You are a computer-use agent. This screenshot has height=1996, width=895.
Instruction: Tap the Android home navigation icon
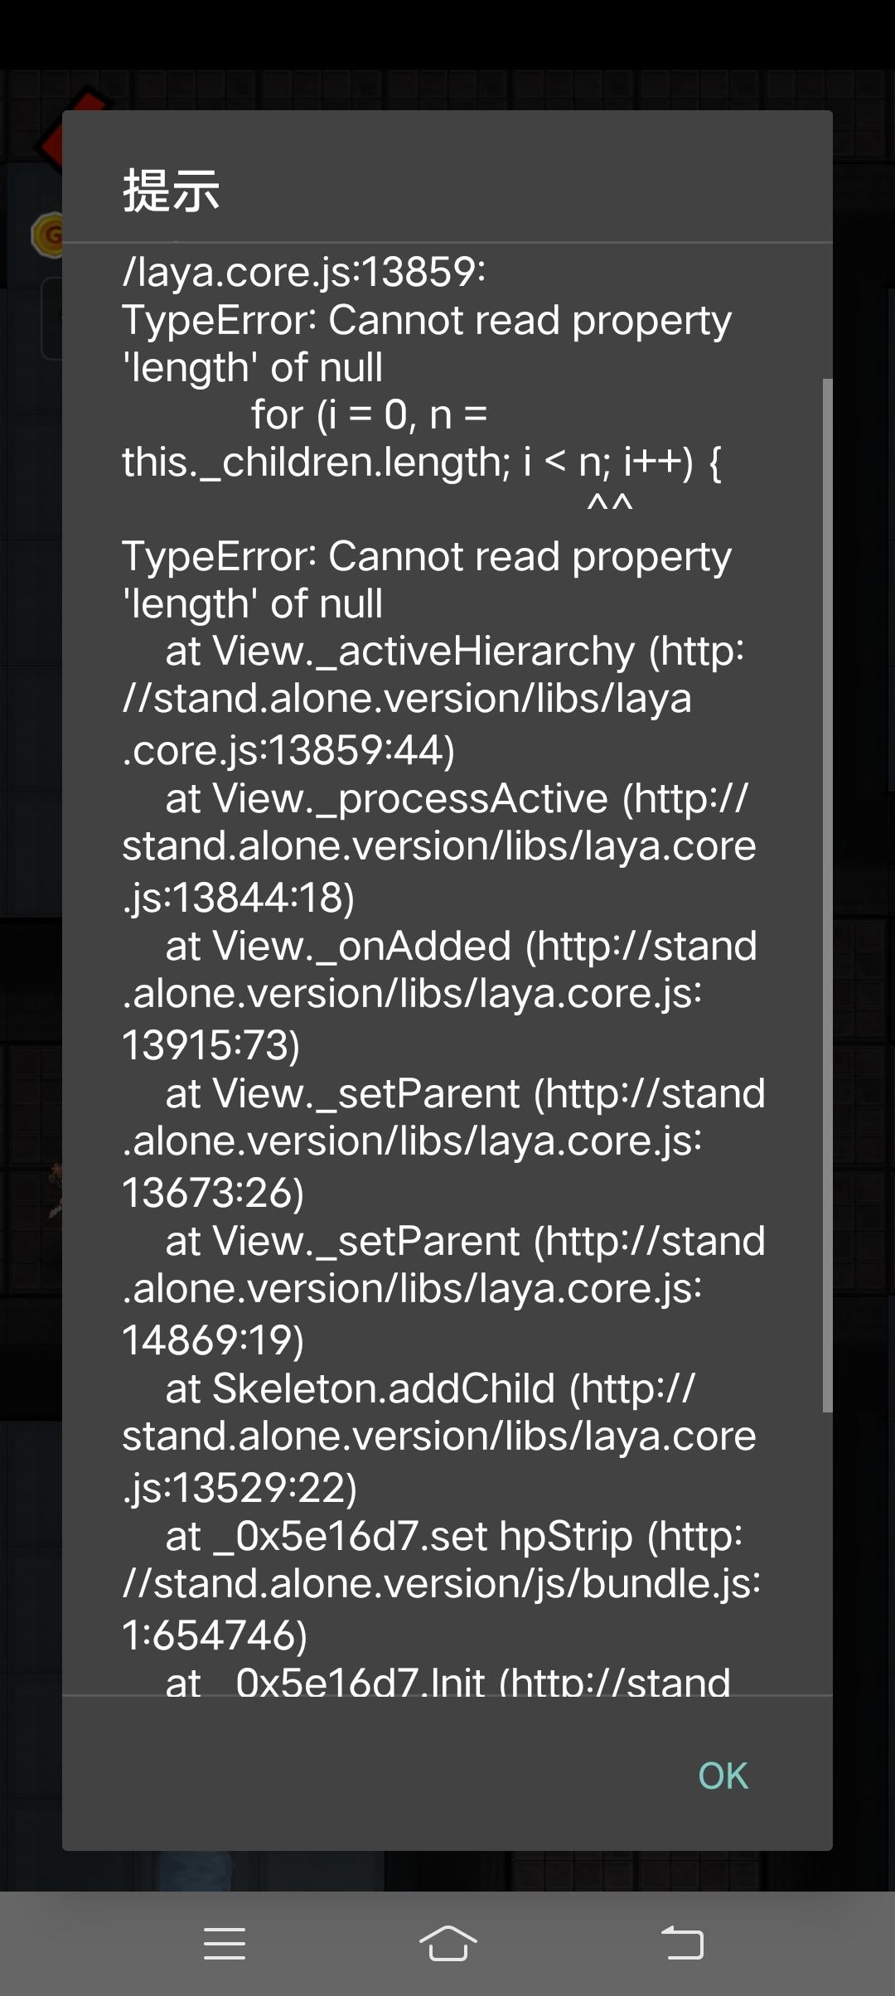point(447,1944)
